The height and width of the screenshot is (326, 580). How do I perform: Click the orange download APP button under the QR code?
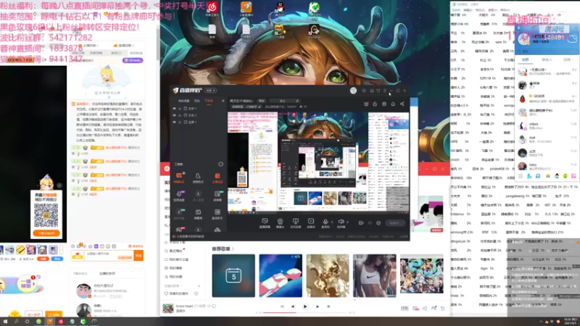(x=46, y=233)
